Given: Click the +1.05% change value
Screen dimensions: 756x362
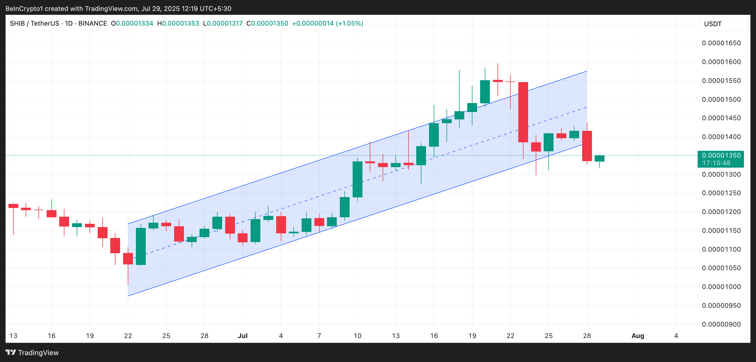Looking at the screenshot, I should 350,23.
